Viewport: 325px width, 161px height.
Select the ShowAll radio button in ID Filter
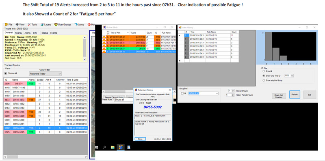click(x=264, y=71)
